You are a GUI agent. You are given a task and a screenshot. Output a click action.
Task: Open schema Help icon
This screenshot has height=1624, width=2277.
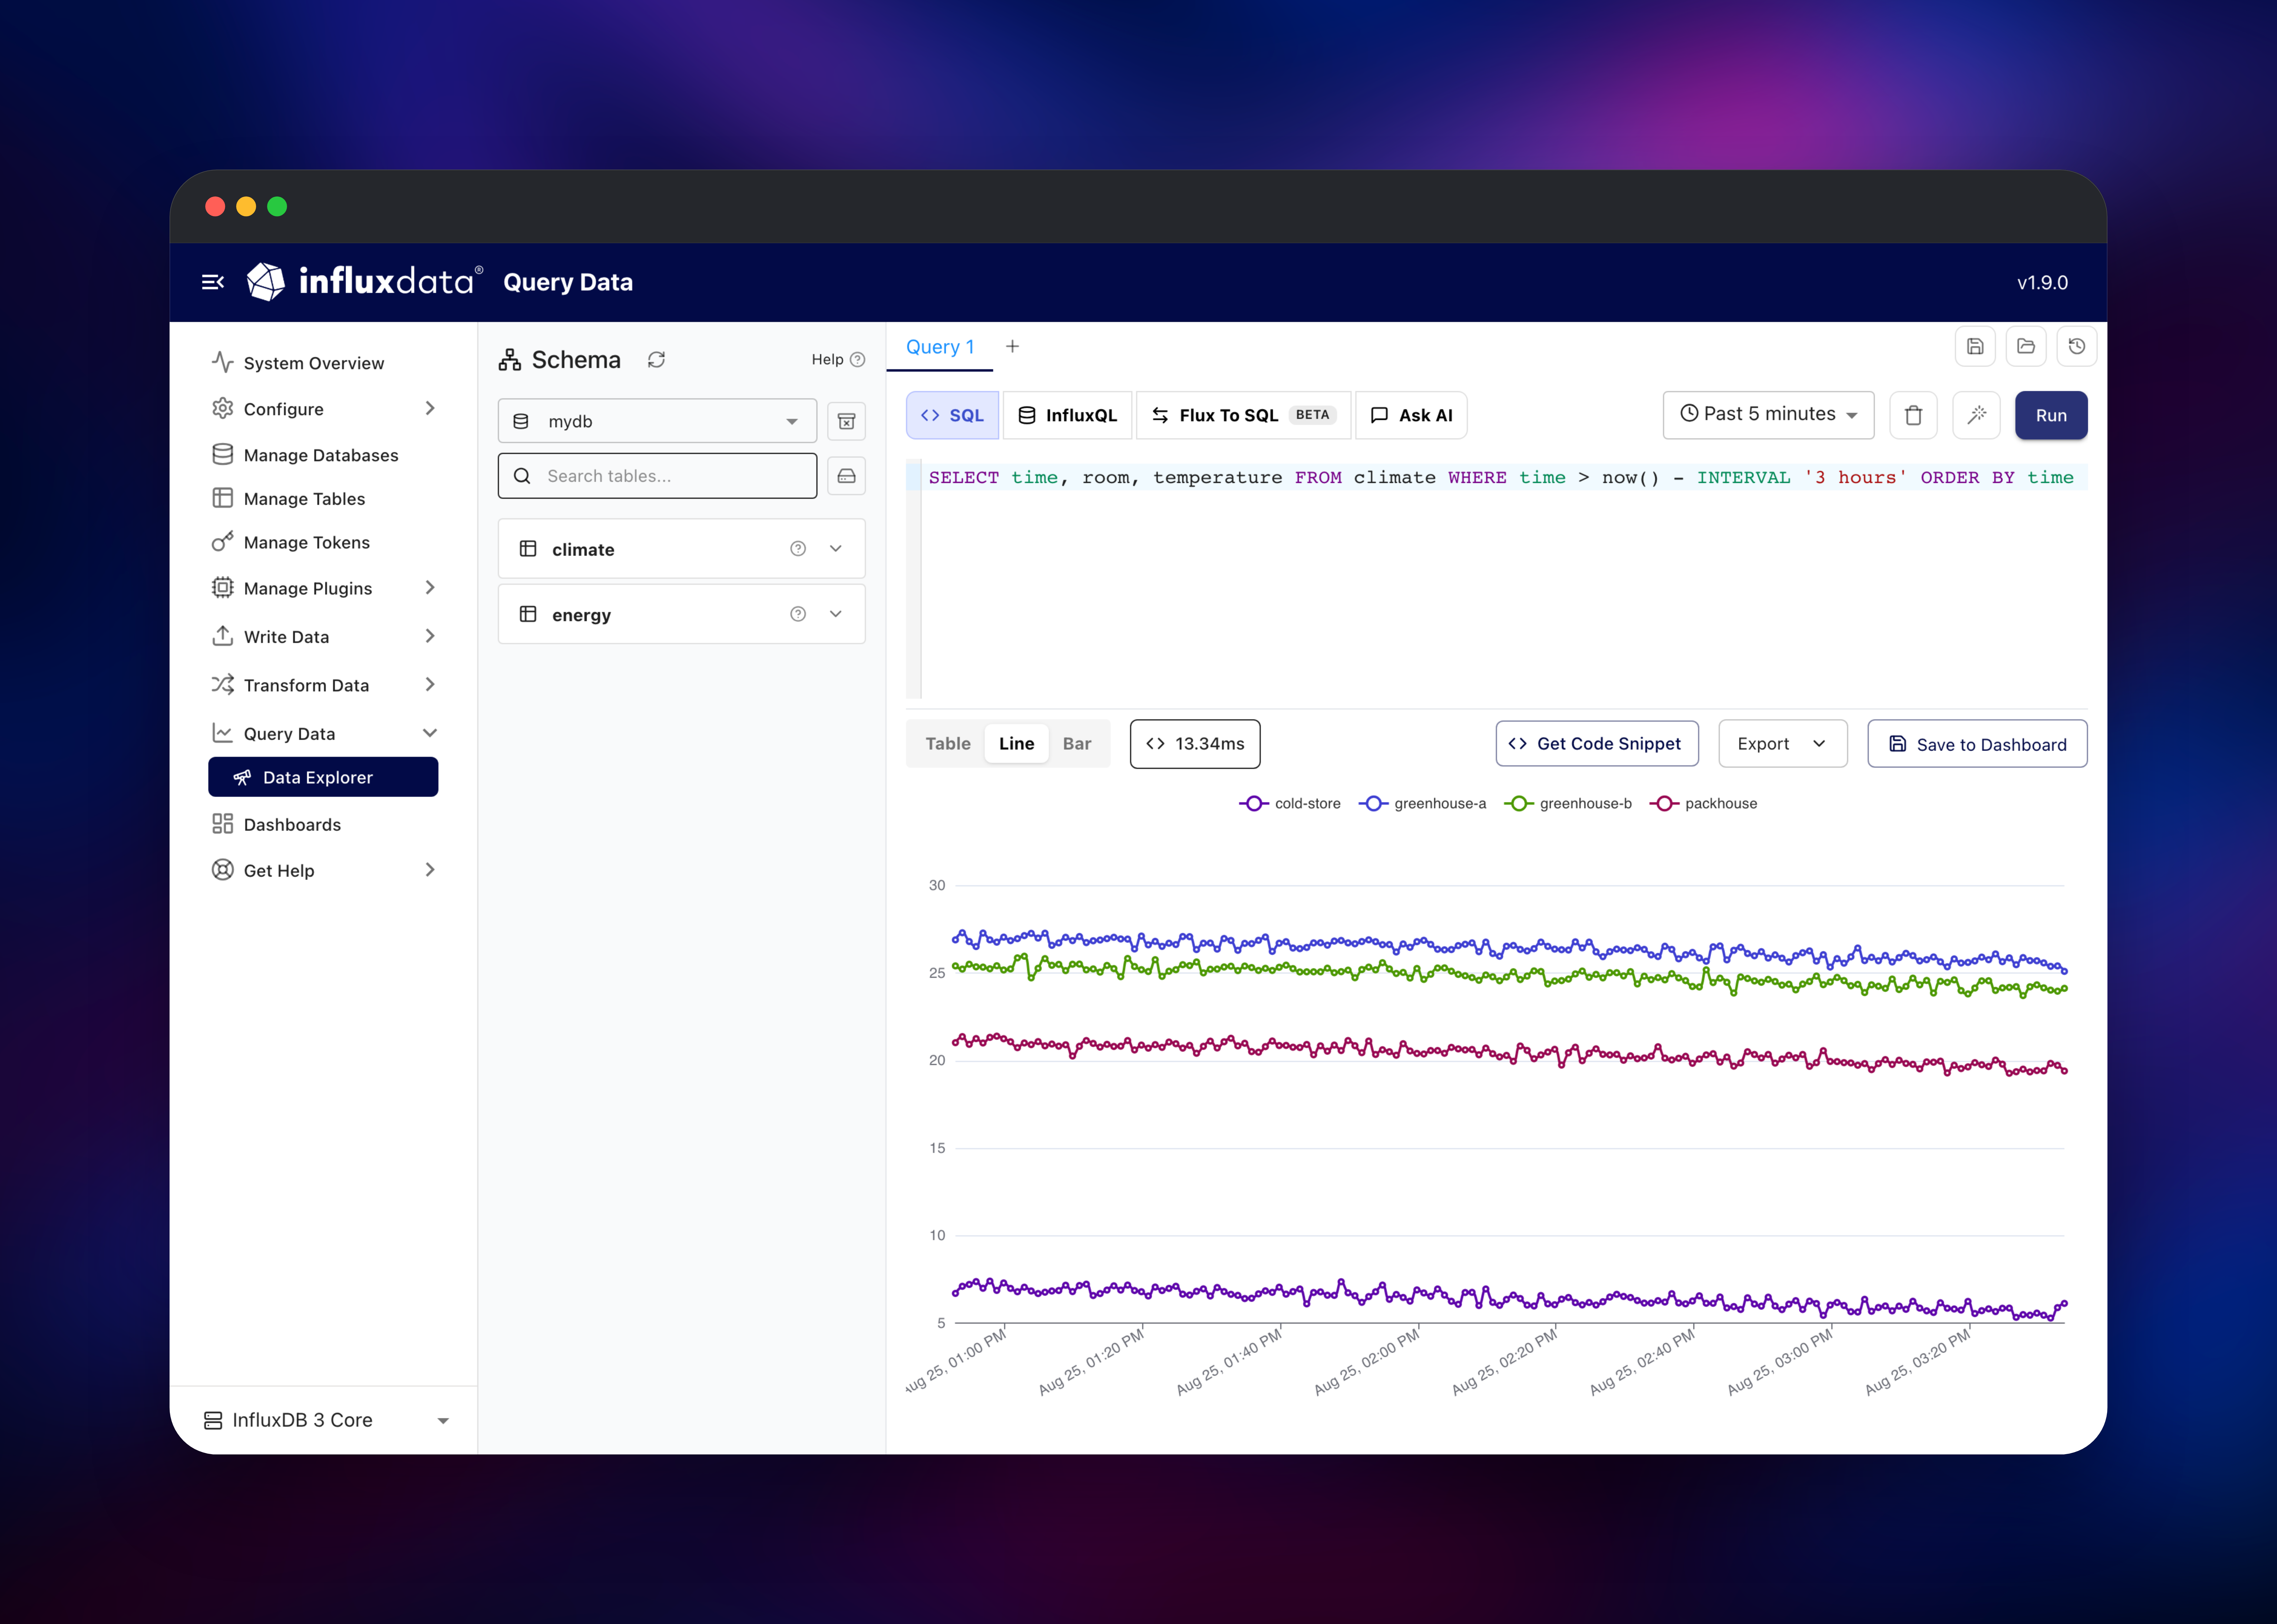pos(857,360)
